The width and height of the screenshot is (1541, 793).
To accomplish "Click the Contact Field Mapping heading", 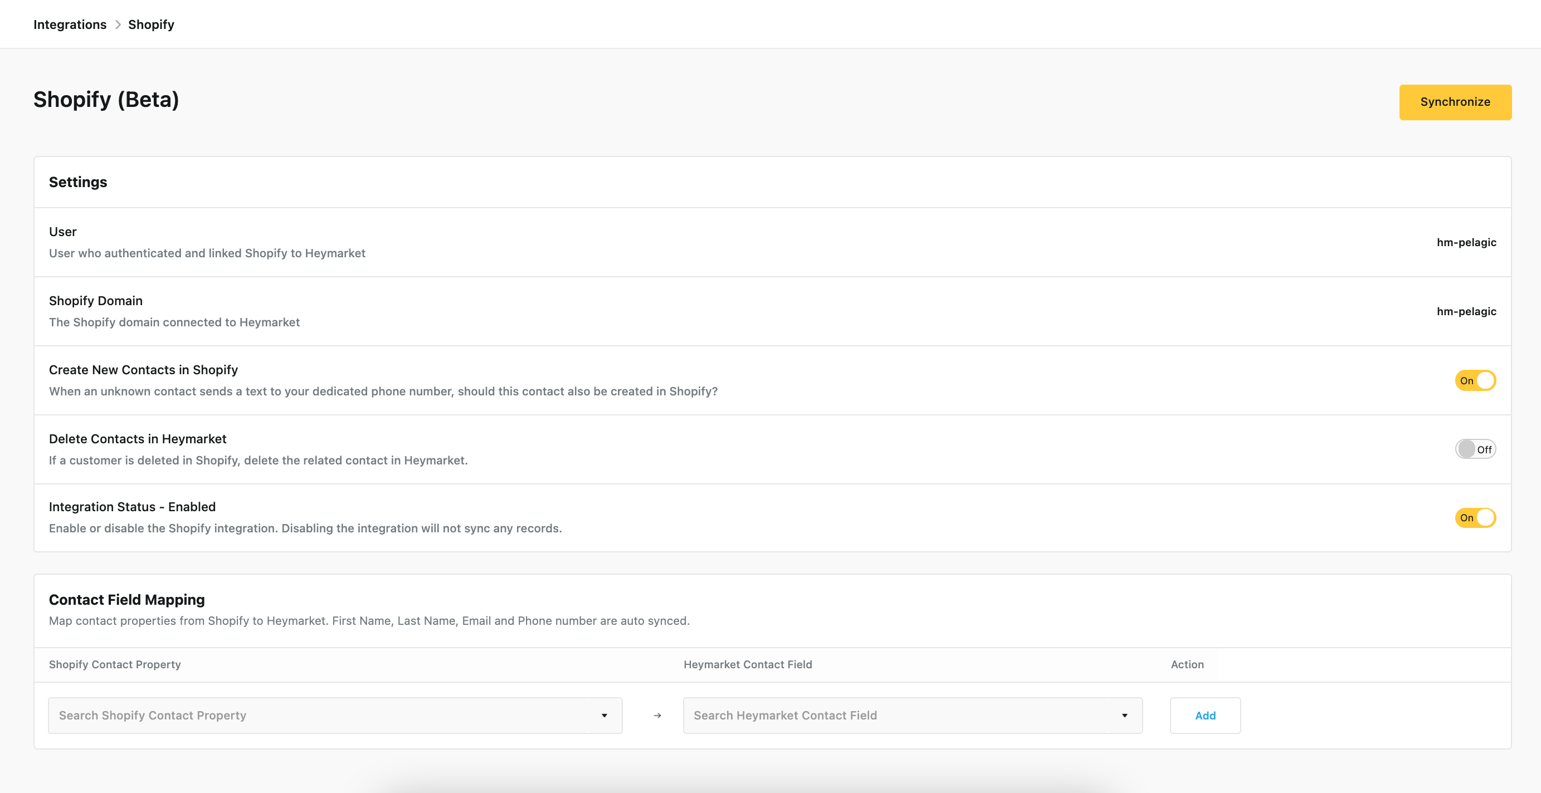I will [x=126, y=599].
